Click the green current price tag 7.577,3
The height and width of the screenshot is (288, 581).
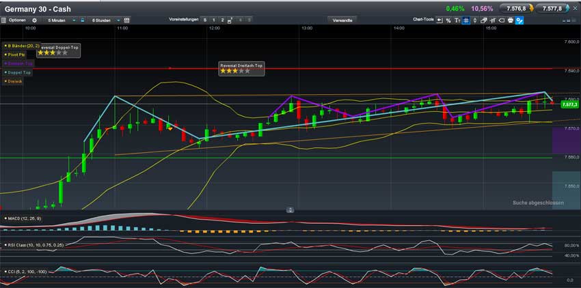pos(569,105)
